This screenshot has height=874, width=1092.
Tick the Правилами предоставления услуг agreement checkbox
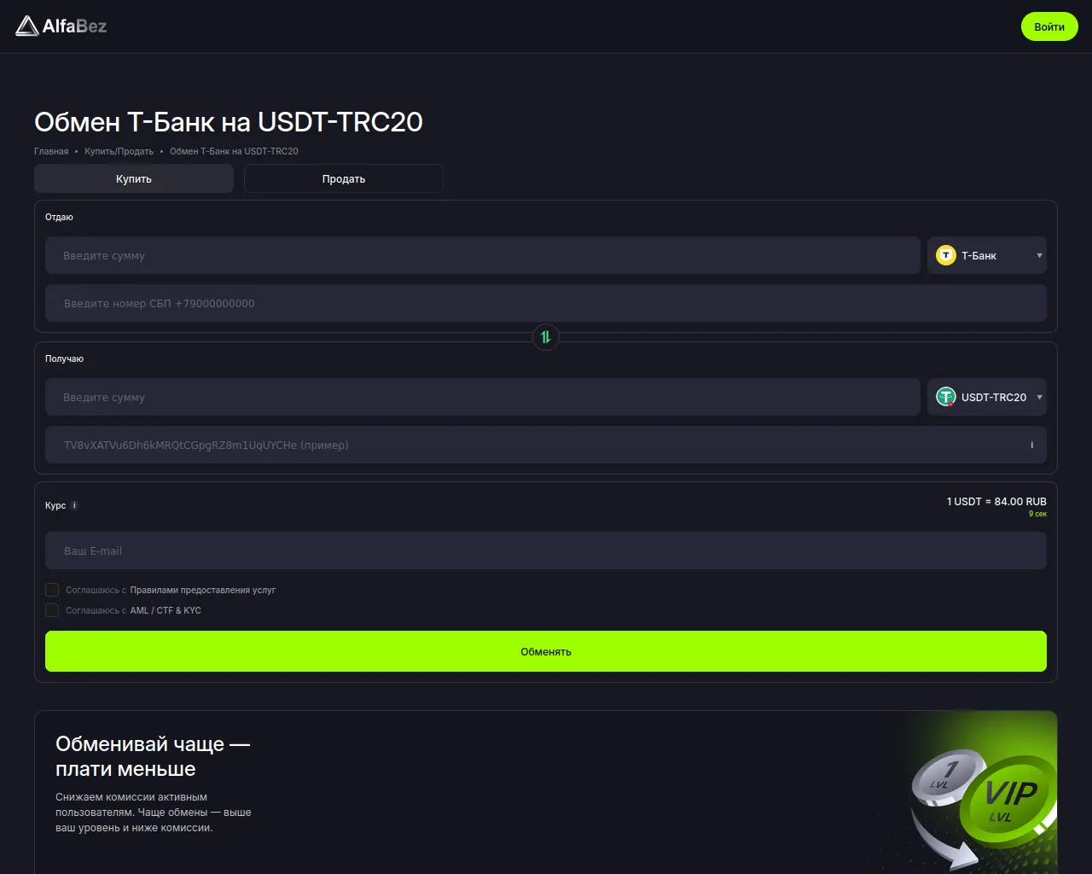click(52, 590)
